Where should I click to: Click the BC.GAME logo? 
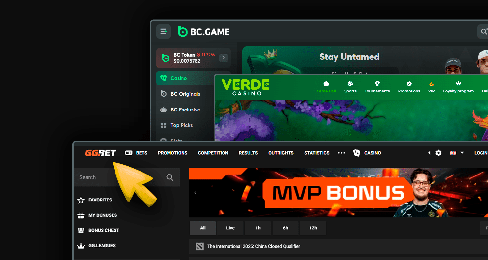(204, 32)
